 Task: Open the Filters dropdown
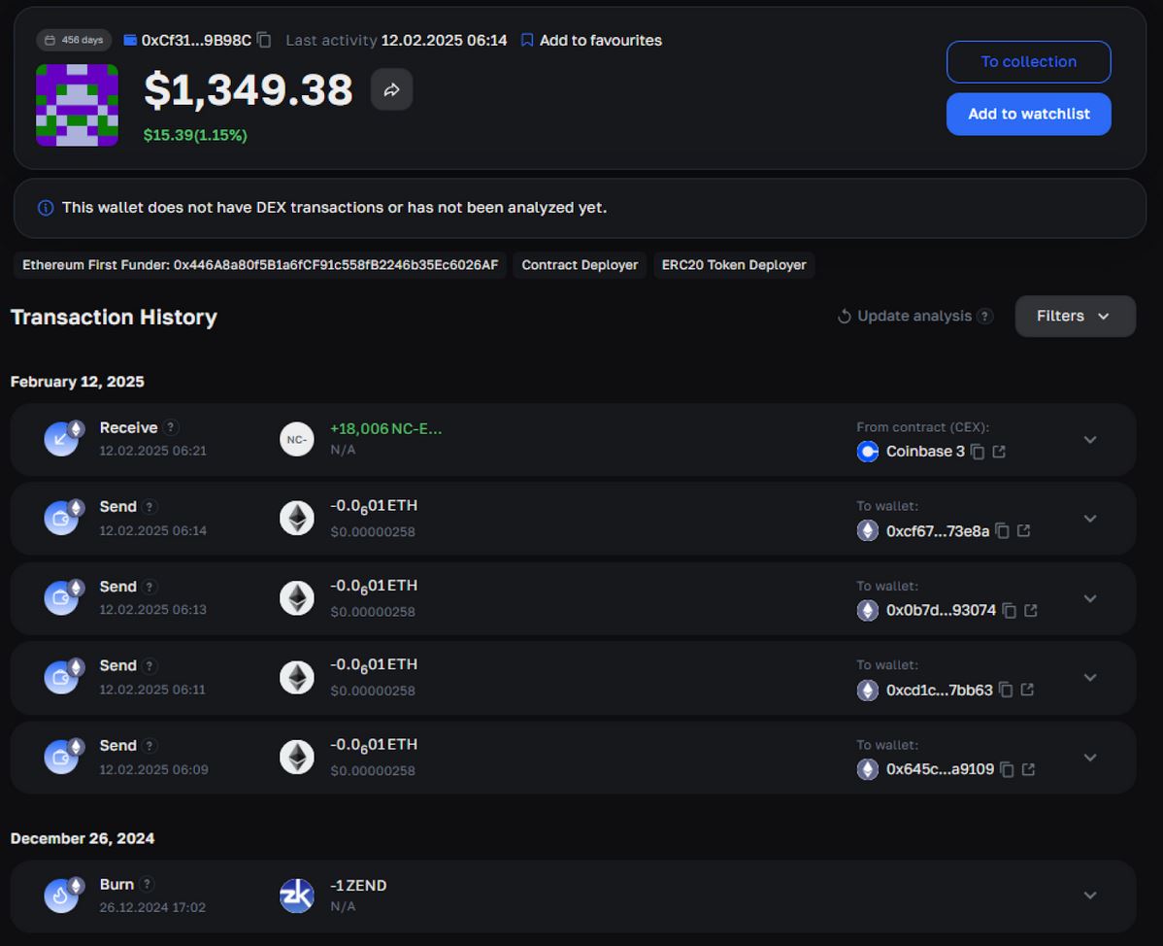click(1075, 316)
